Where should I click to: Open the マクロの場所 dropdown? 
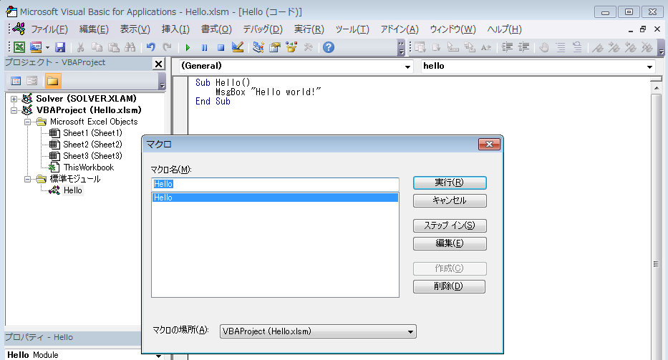tap(318, 331)
